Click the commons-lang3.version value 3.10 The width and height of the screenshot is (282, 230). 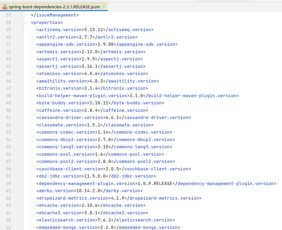(103, 147)
